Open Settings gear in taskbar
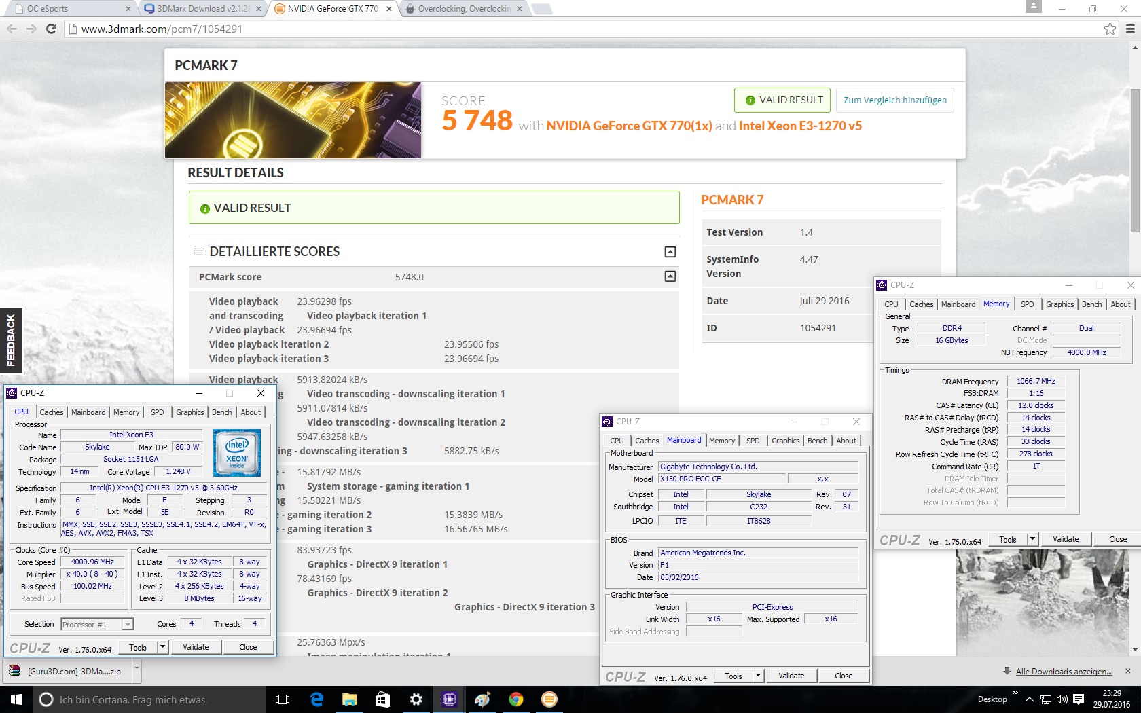Image resolution: width=1141 pixels, height=713 pixels. tap(416, 699)
